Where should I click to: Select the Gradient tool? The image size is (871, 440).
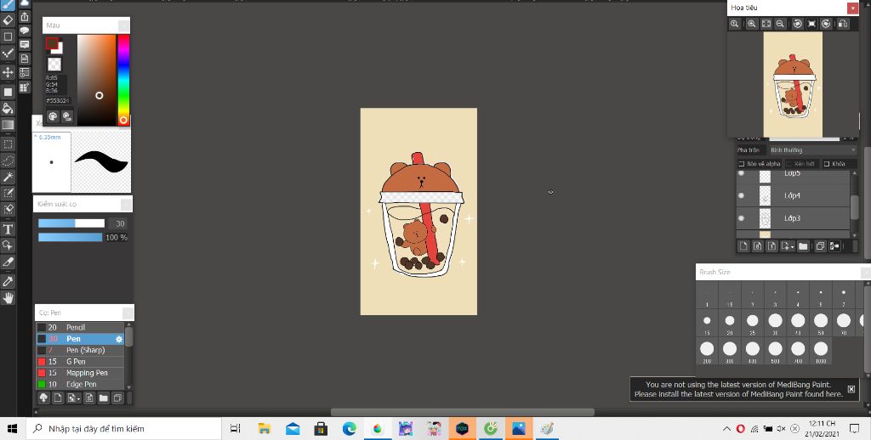point(8,124)
